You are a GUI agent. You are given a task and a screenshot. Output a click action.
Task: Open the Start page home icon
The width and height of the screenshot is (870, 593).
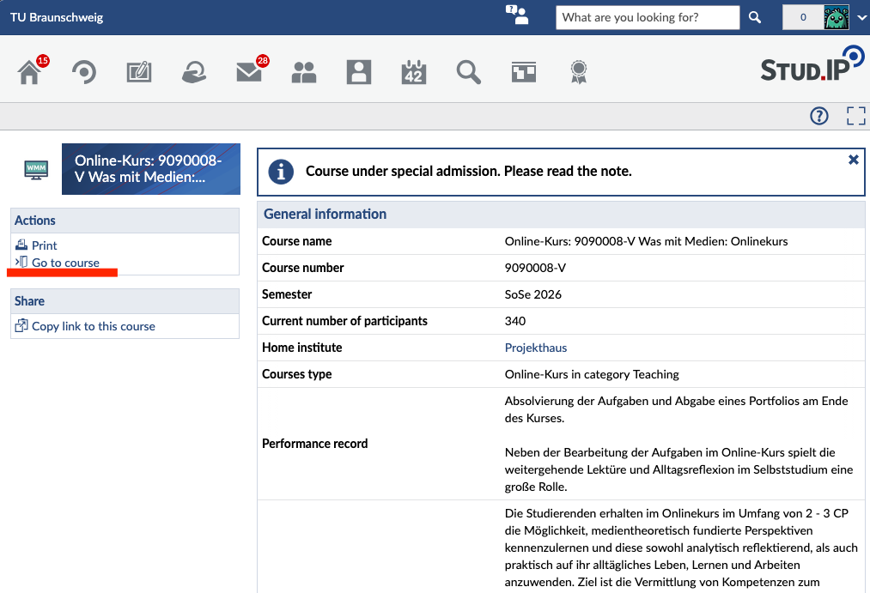tap(29, 72)
